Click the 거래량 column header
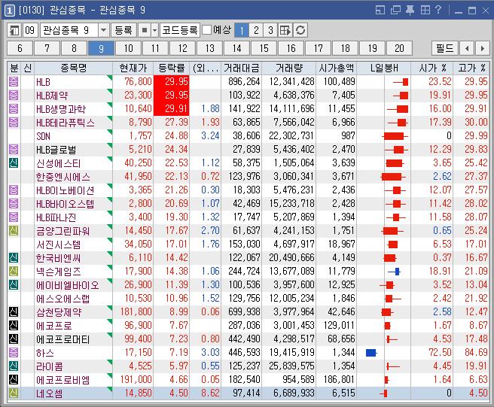 click(x=289, y=68)
